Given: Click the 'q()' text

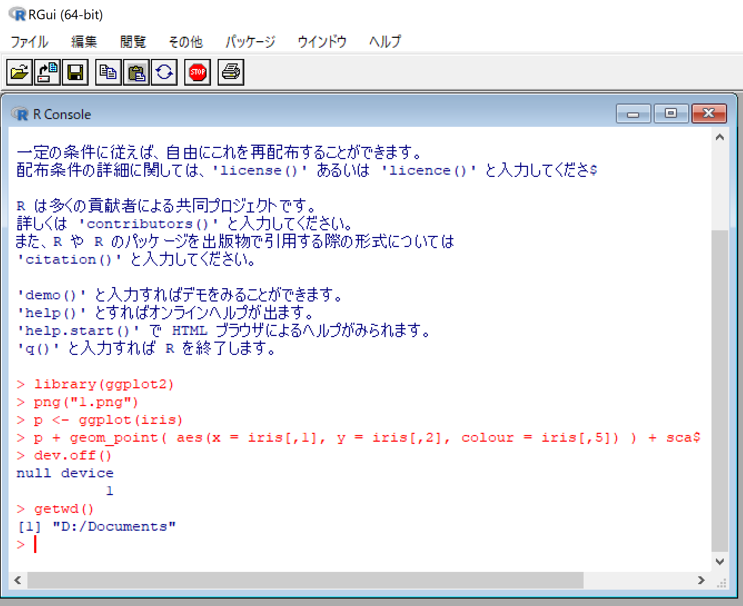Looking at the screenshot, I should coord(38,348).
